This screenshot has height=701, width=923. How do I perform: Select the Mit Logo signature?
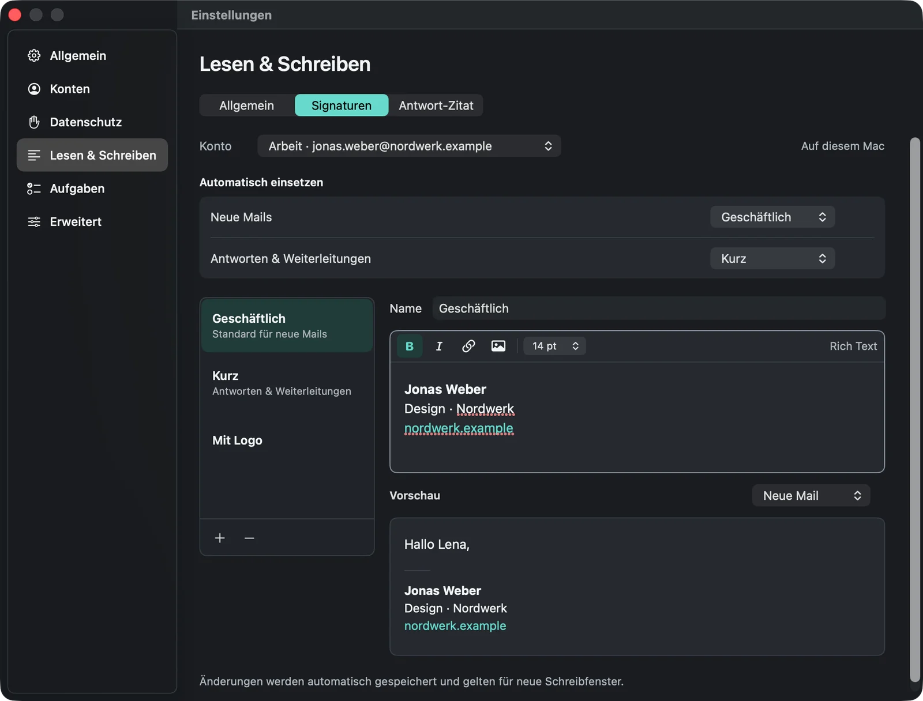click(287, 440)
